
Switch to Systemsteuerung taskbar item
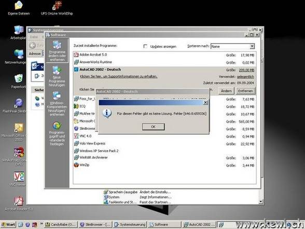tap(130, 224)
